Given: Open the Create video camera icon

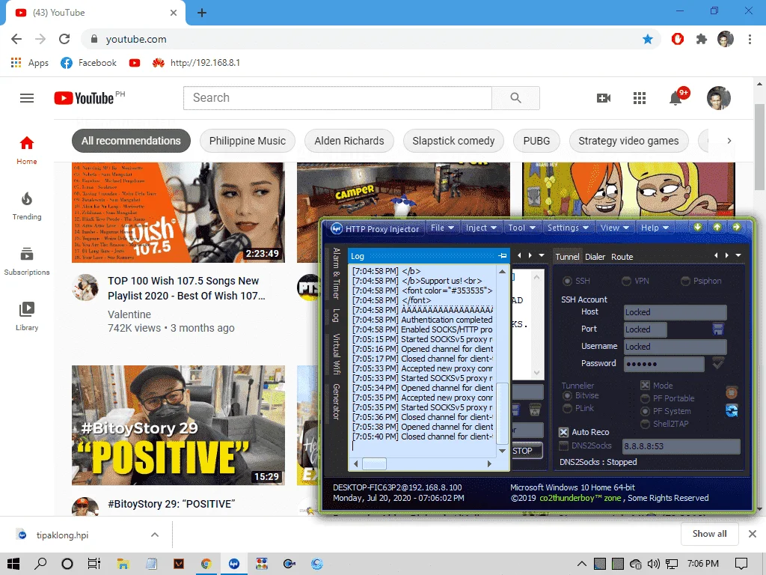Looking at the screenshot, I should (604, 98).
